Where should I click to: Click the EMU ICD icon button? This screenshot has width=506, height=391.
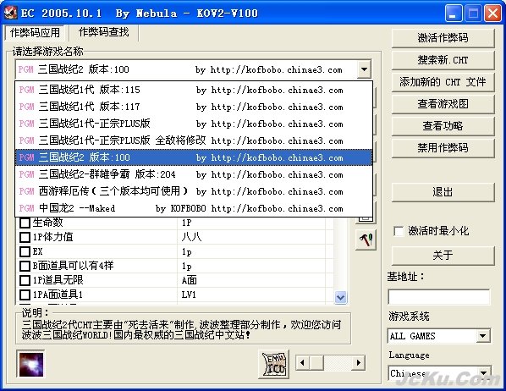click(x=273, y=364)
